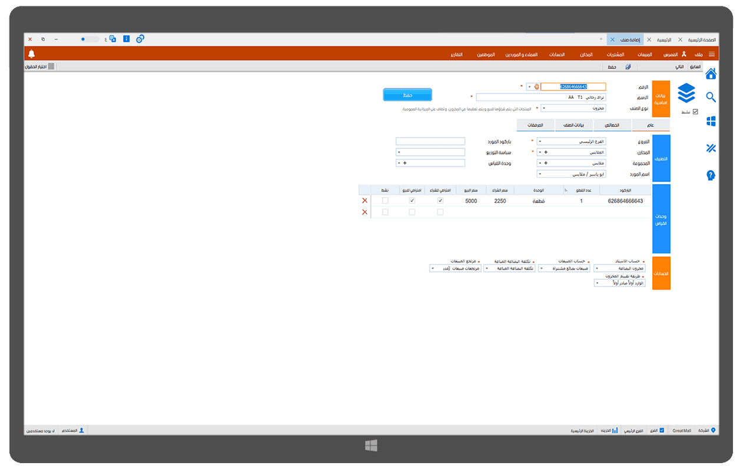Open the notifications bell icon
743x469 pixels.
32,54
